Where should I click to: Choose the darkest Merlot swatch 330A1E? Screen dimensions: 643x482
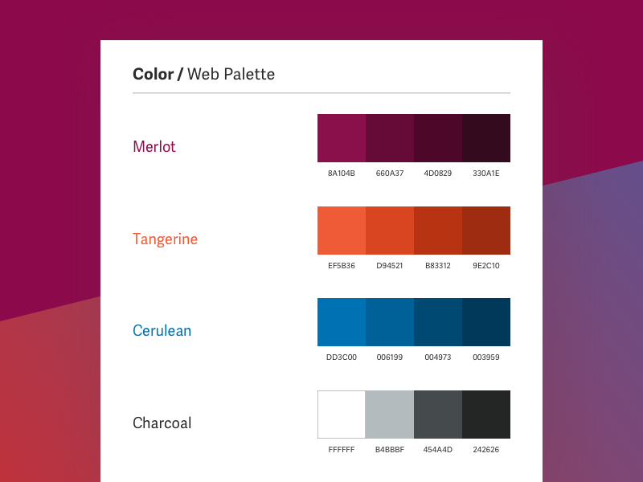[x=486, y=138]
